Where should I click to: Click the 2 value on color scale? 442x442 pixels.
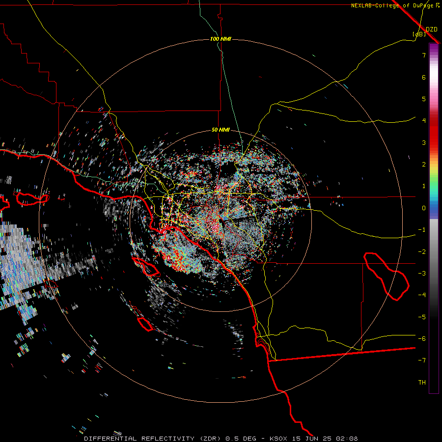(x=424, y=165)
